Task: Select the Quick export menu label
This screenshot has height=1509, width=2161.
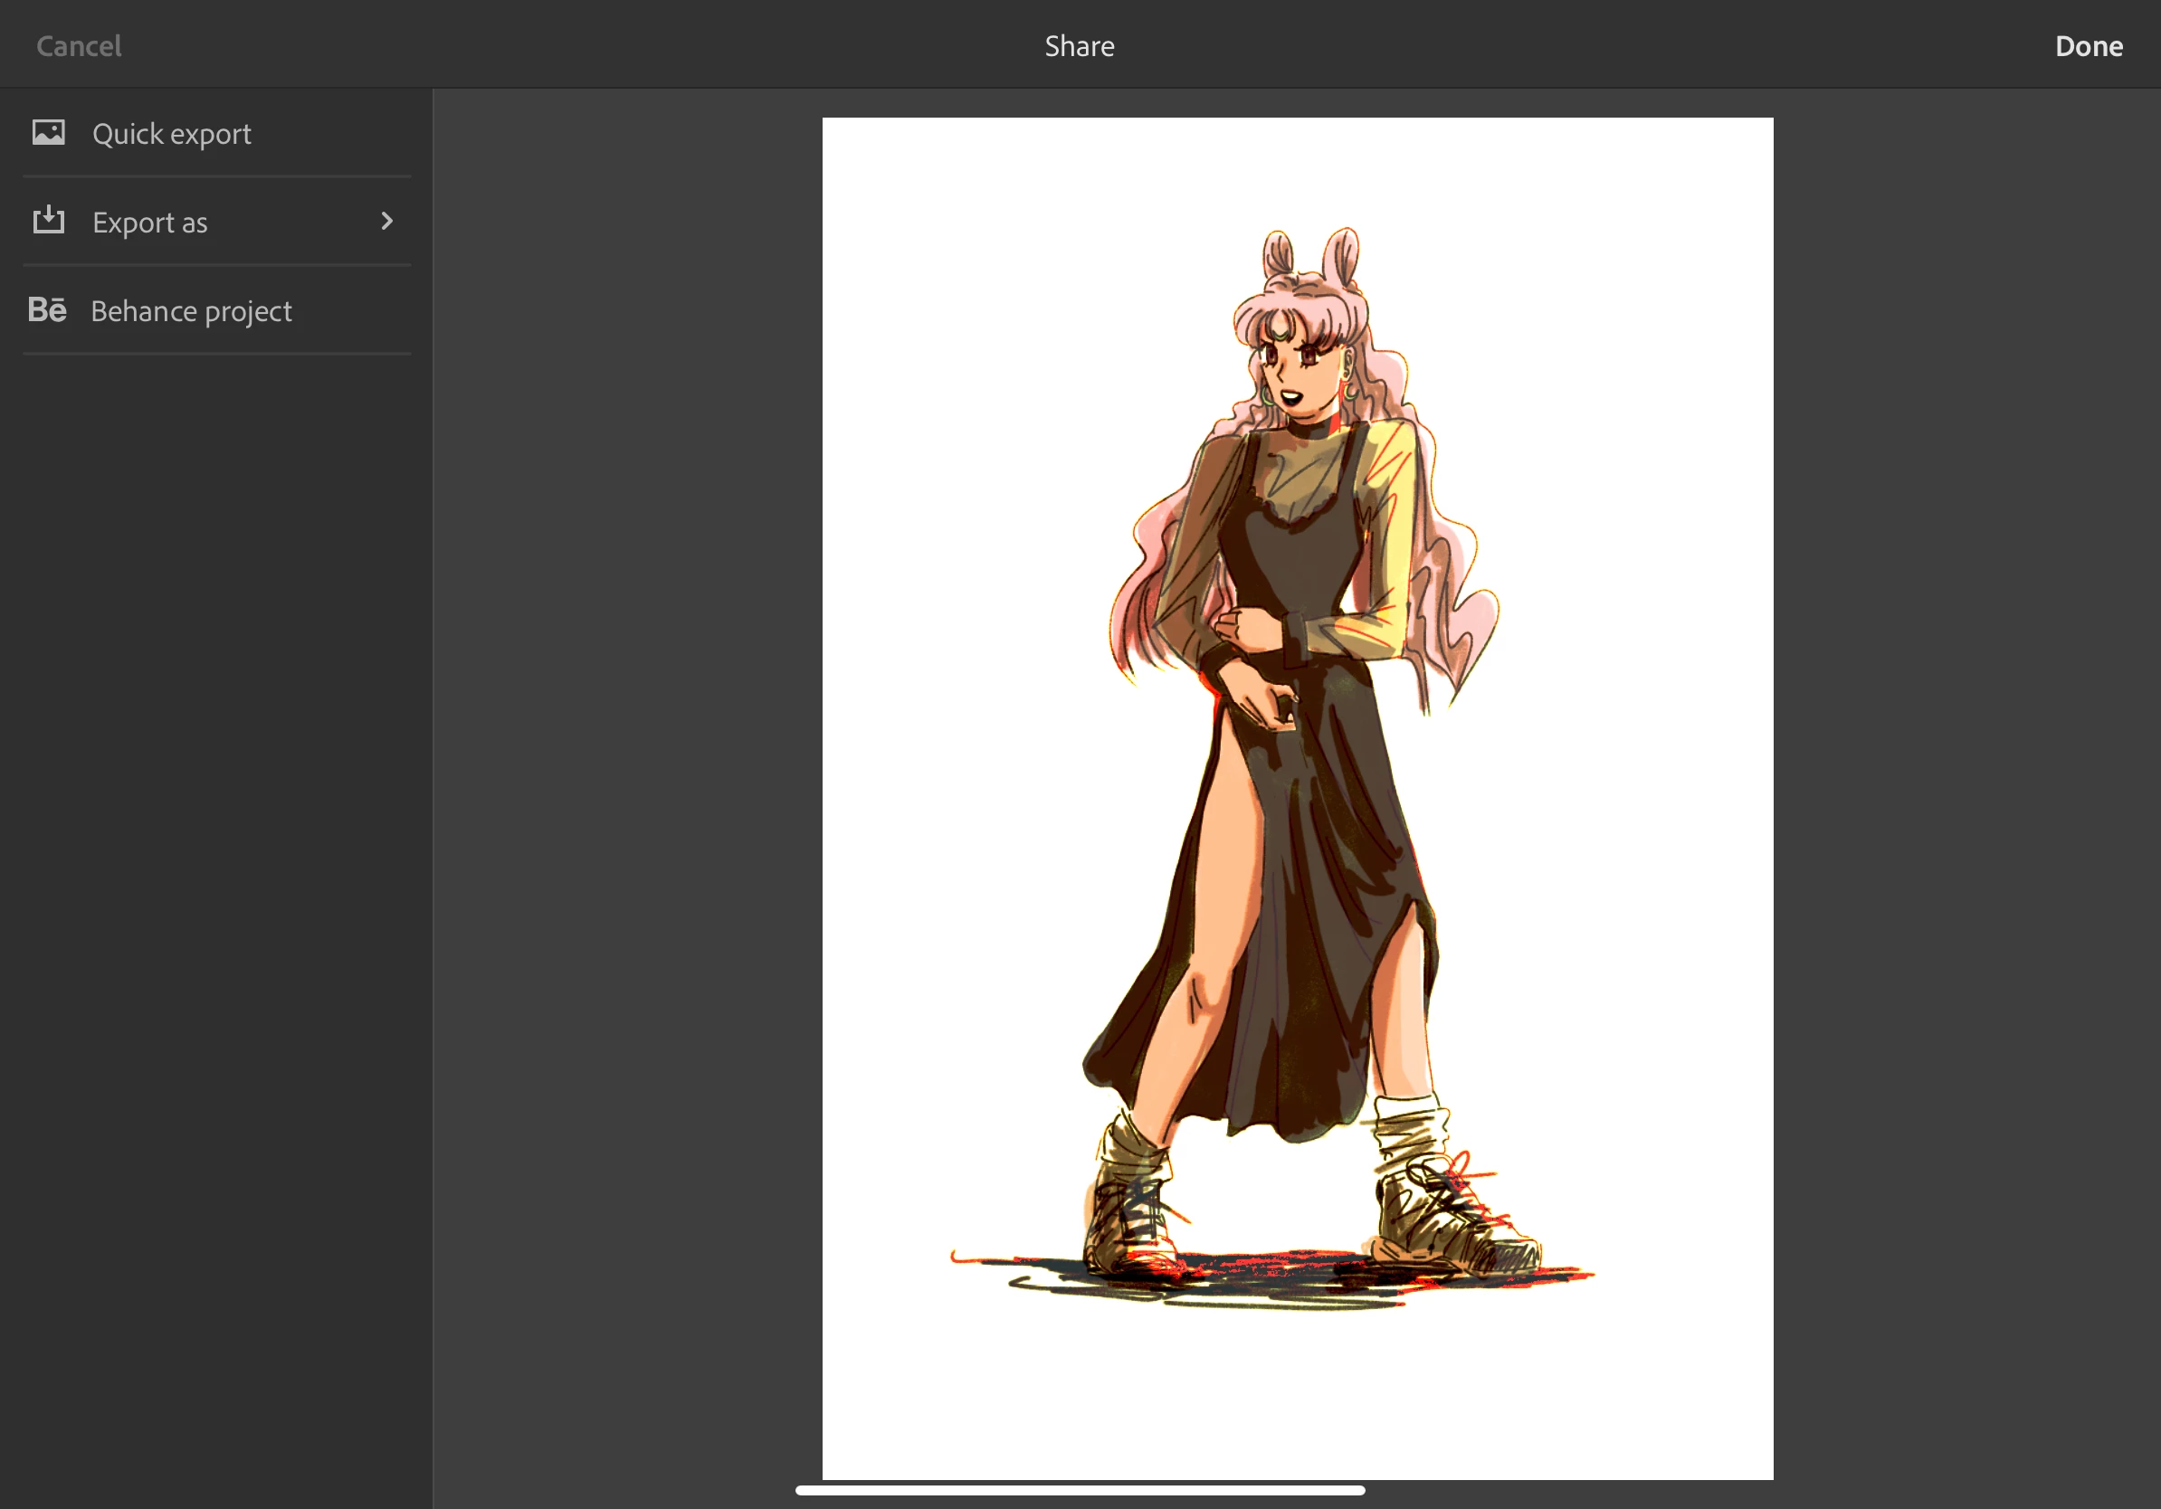Action: [x=171, y=134]
